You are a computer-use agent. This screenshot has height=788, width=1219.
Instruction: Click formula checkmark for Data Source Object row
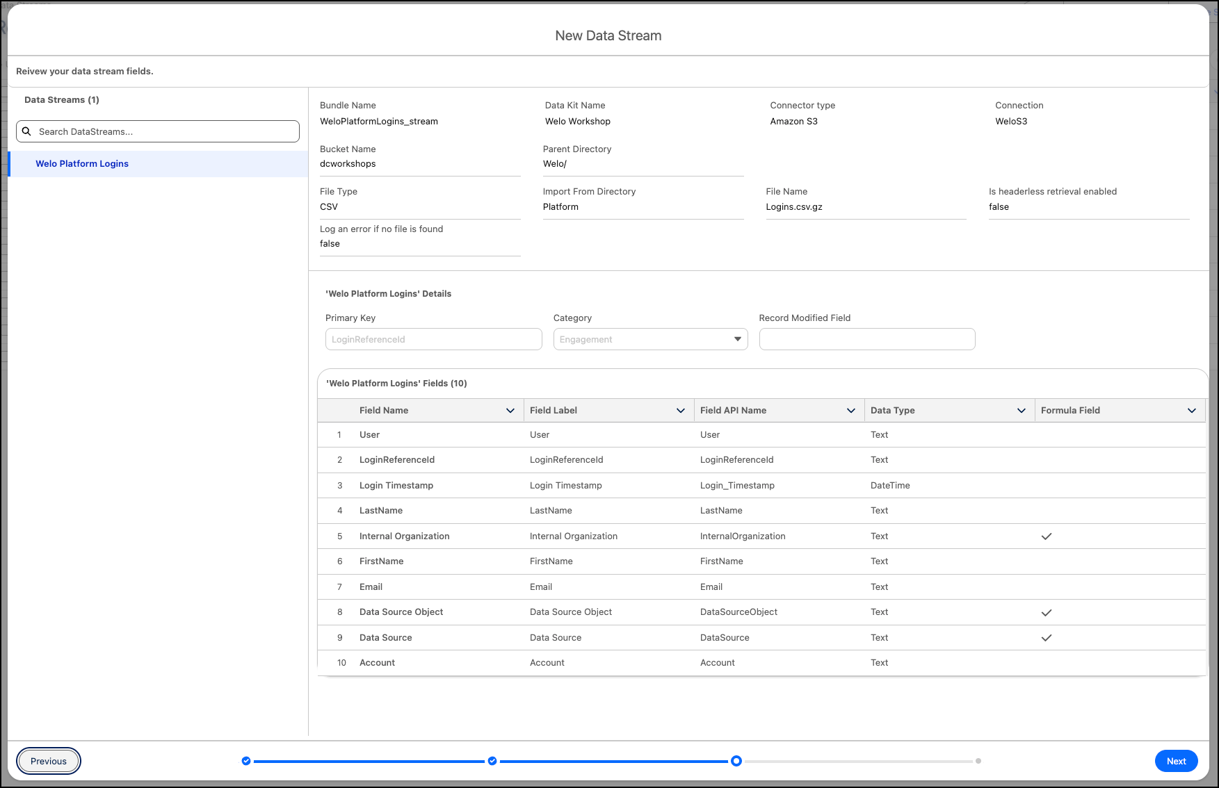[1046, 613]
